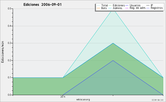This screenshot has width=166, height=102.
Task: Click the 'wikiscan.org' text below chart
Action: click(83, 100)
